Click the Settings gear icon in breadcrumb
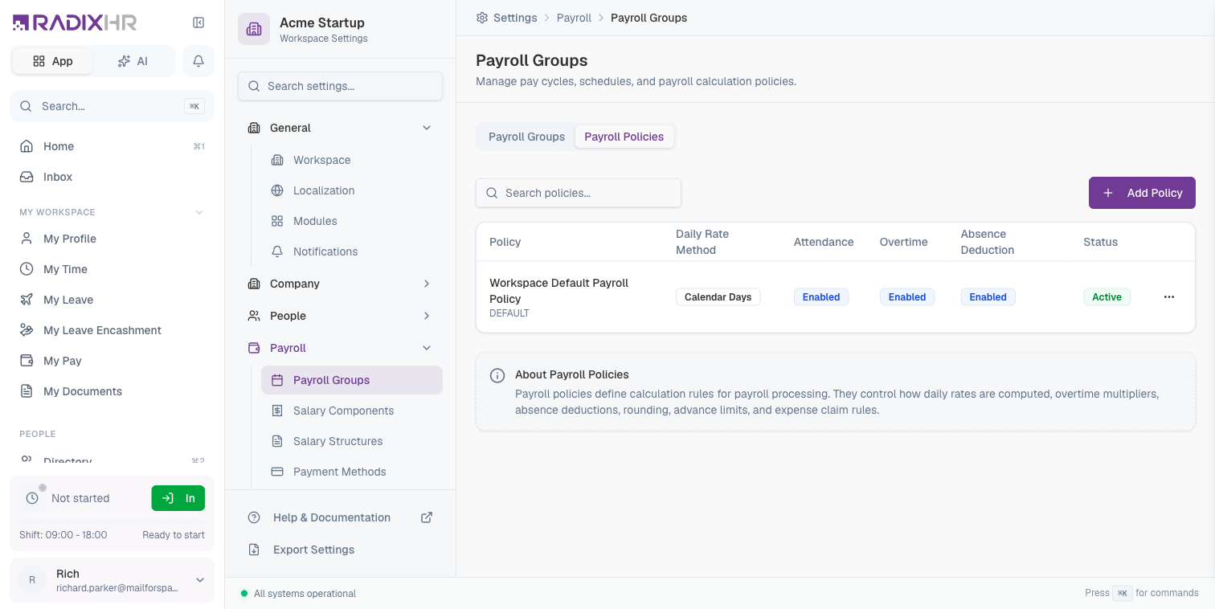The width and height of the screenshot is (1215, 609). 482,18
